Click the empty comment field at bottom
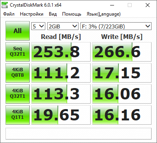Image resolution: width=157 pixels, height=143 pixels. point(78,134)
